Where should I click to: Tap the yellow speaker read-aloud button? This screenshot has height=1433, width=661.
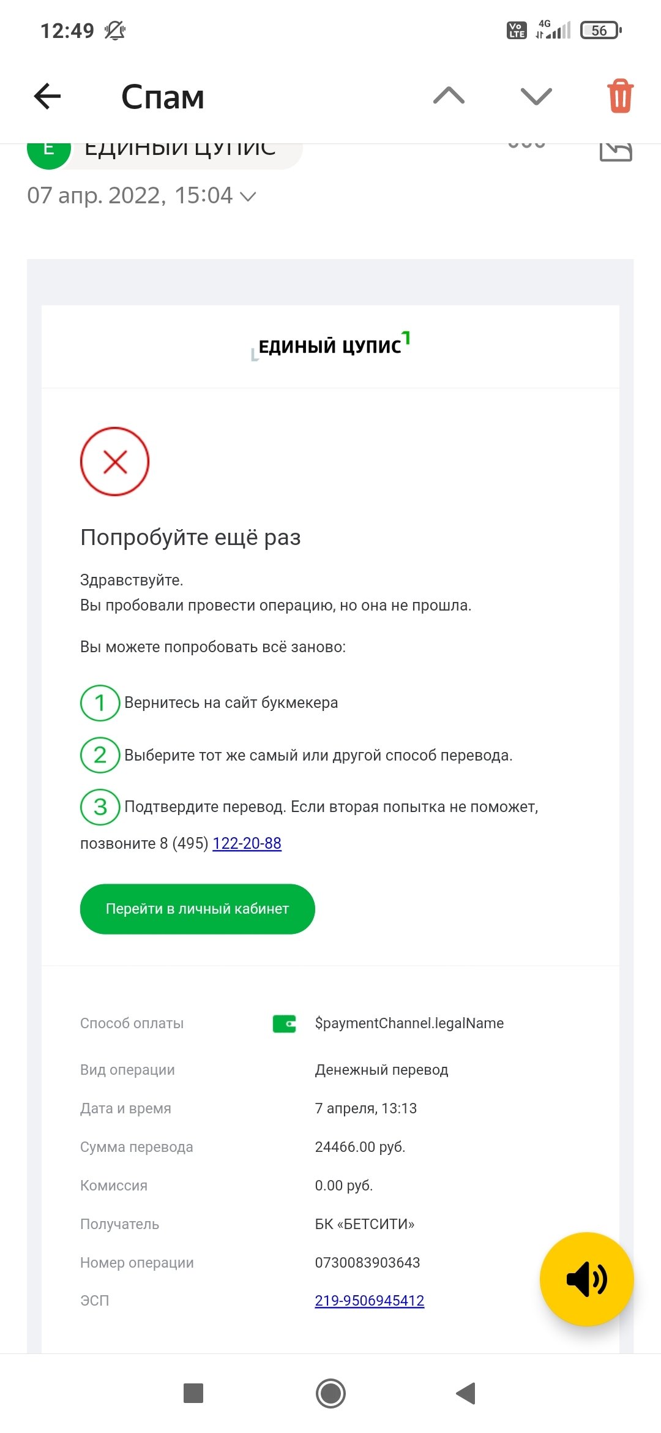coord(586,1279)
